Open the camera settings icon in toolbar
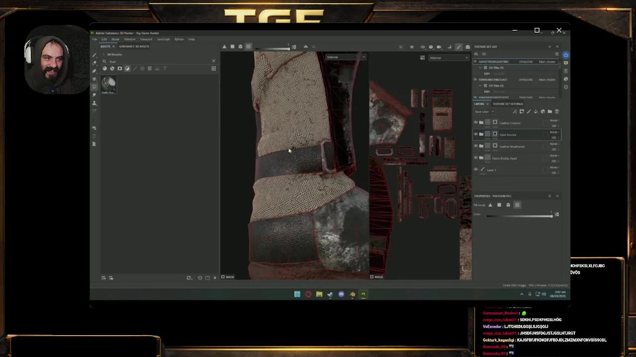Viewport: 636px width, 357px height. (439, 47)
